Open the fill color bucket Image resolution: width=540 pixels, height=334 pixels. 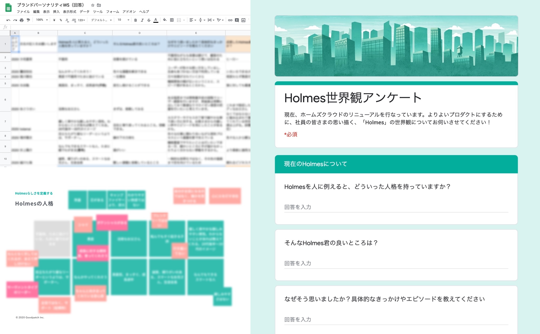(165, 20)
